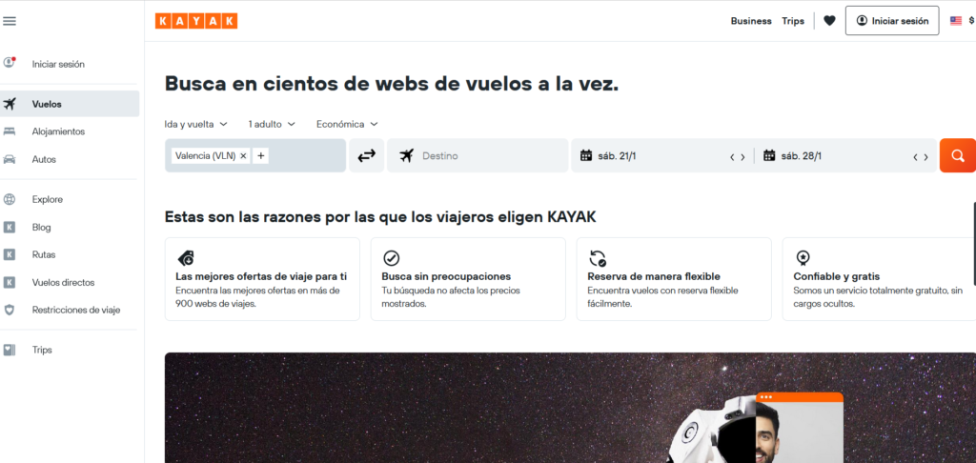976x463 pixels.
Task: Click the Blog K icon
Action: tap(10, 227)
